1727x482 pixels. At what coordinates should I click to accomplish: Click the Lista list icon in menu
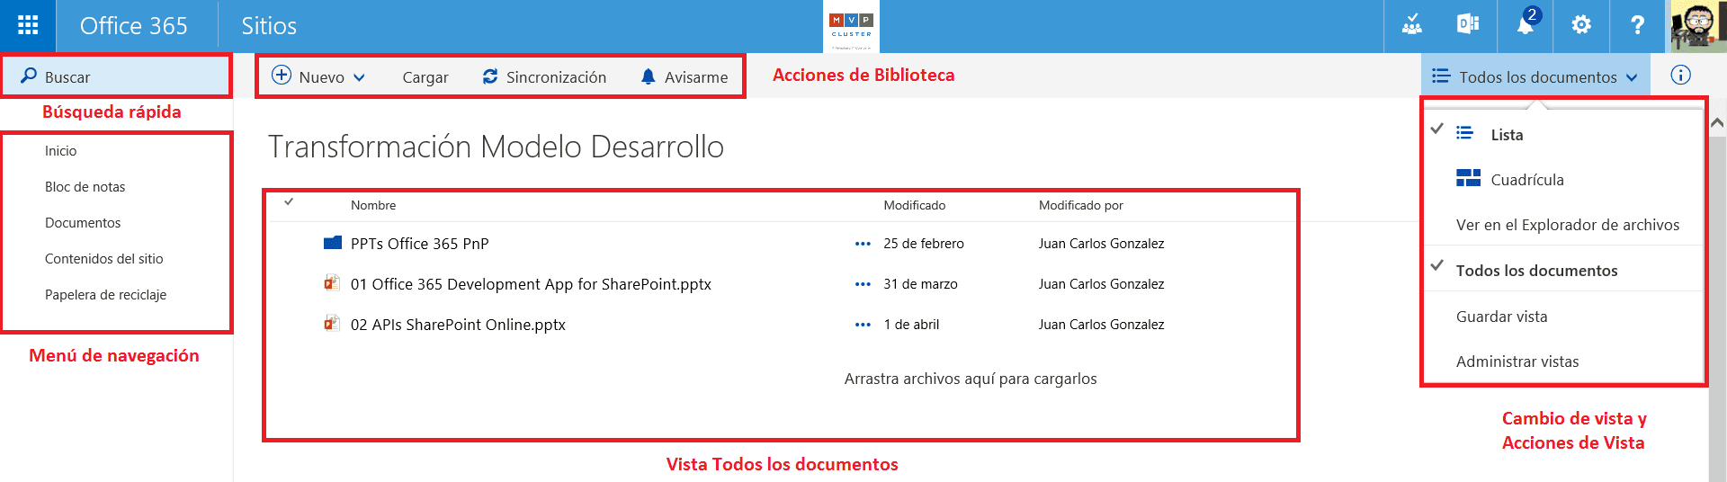point(1464,133)
